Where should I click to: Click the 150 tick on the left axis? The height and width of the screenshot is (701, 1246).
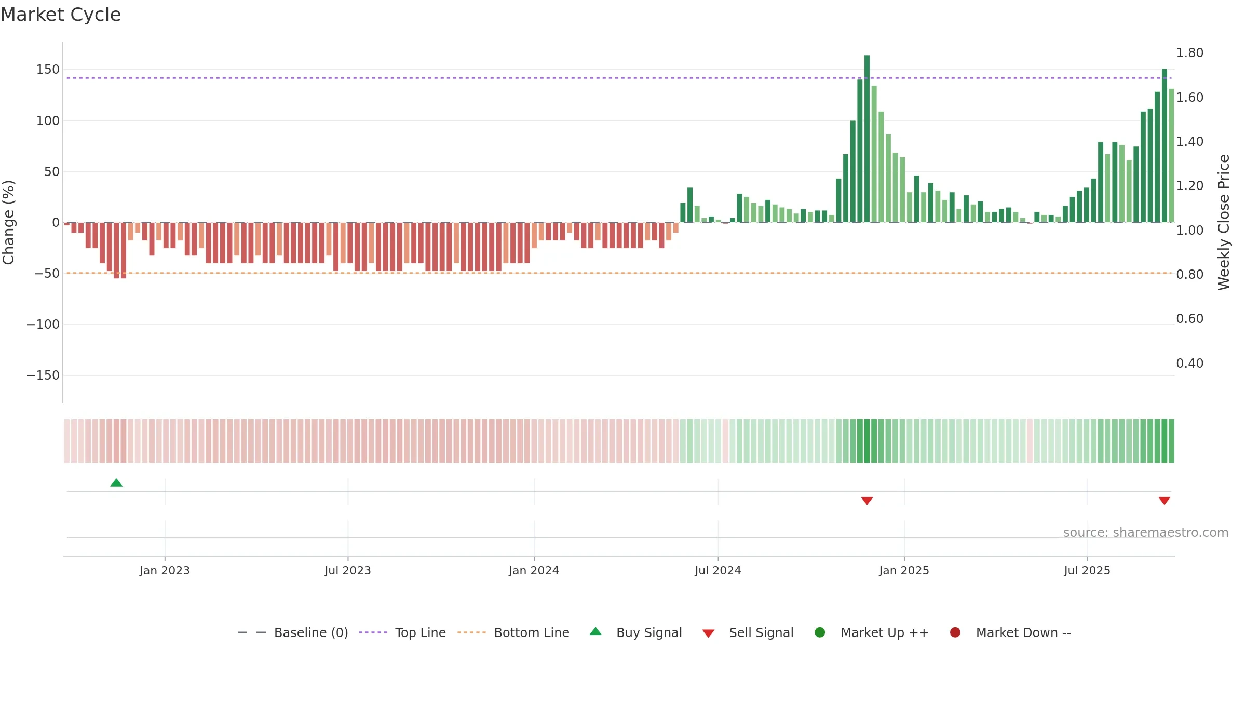tap(48, 70)
